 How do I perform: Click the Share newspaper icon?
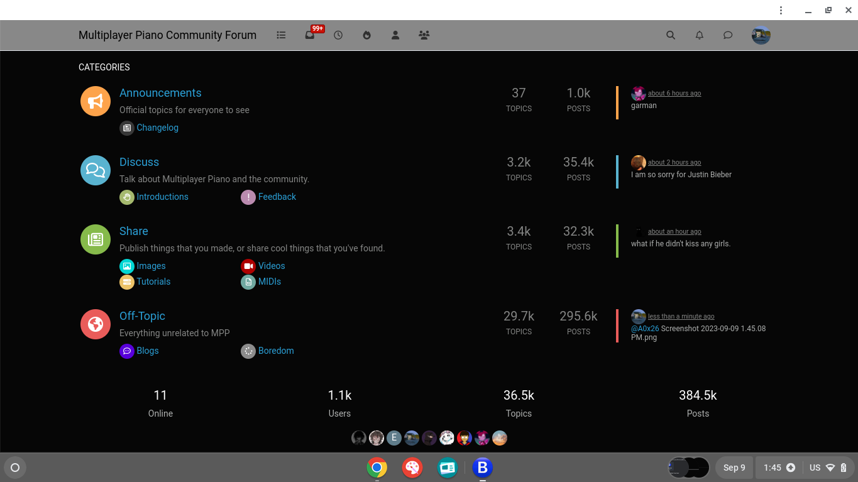click(96, 239)
